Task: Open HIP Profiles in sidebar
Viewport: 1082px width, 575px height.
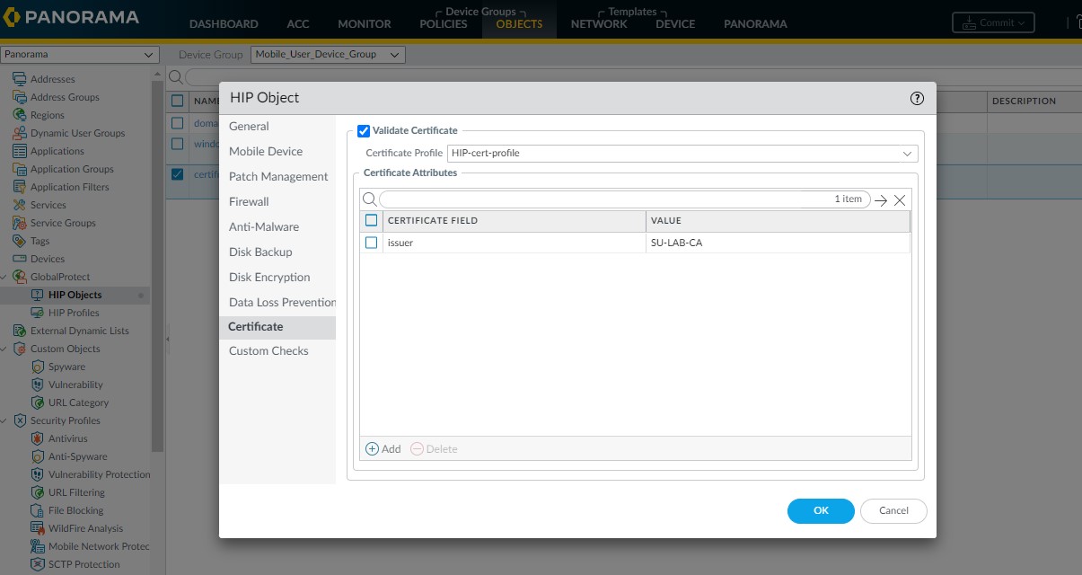Action: click(74, 313)
